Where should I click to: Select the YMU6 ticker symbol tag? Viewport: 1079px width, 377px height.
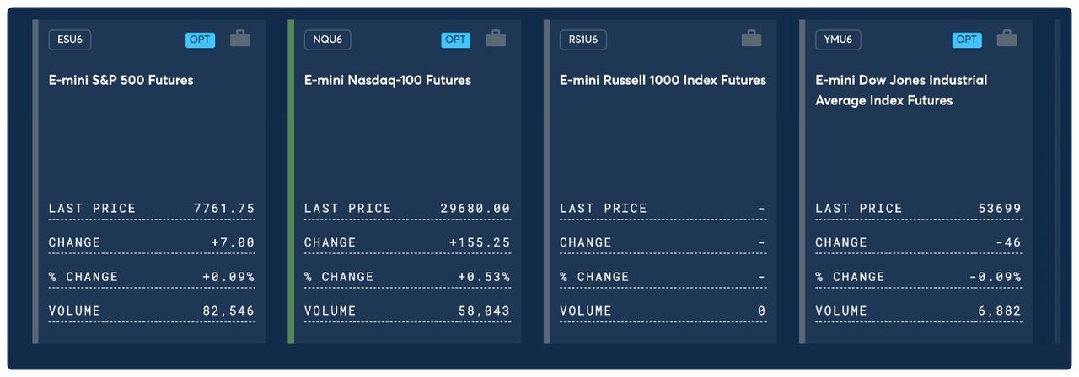click(x=838, y=40)
